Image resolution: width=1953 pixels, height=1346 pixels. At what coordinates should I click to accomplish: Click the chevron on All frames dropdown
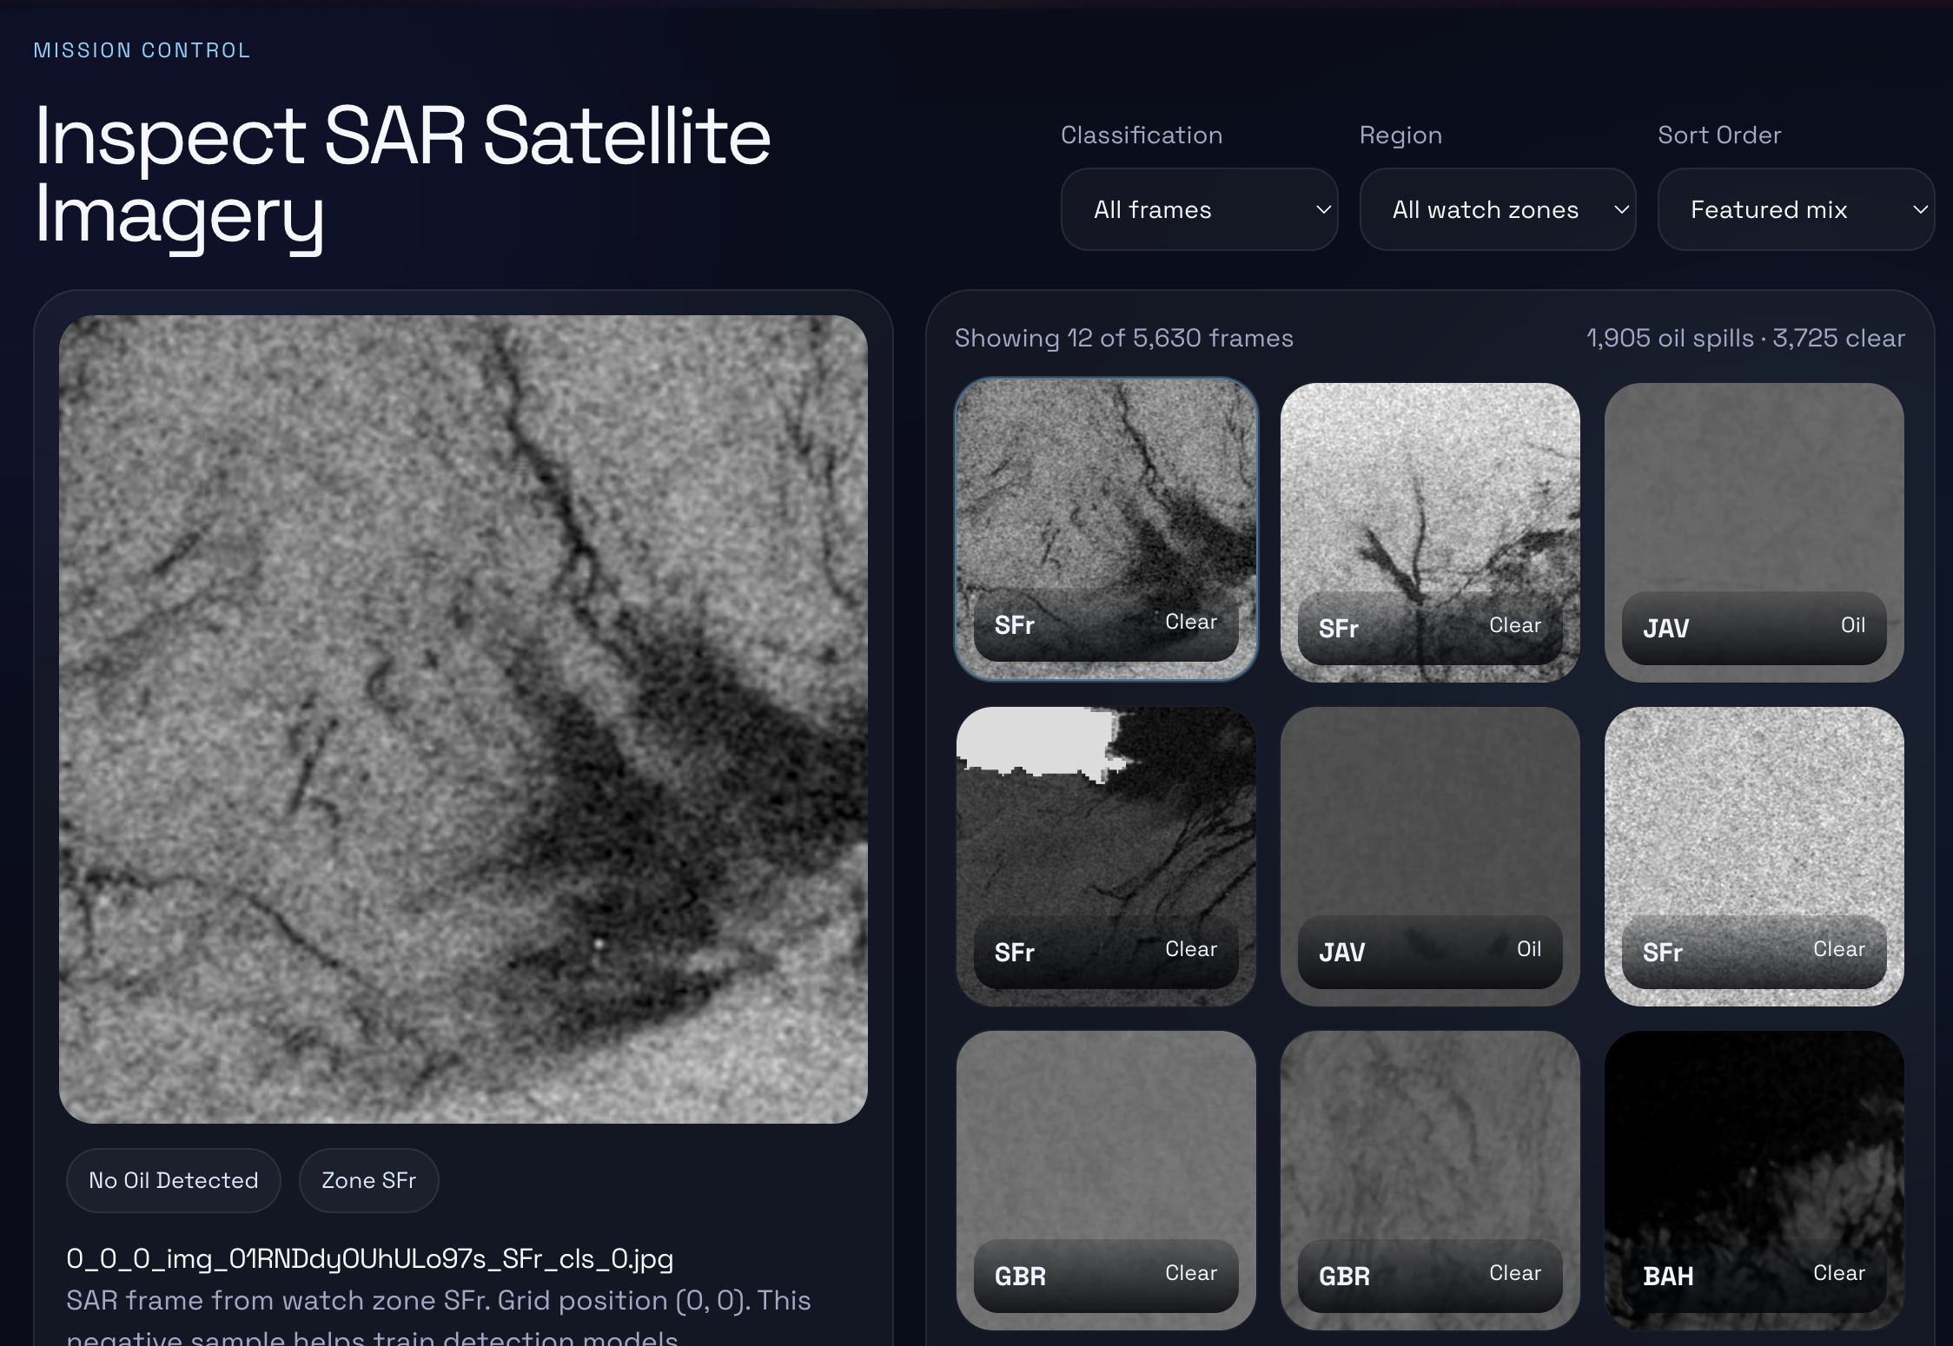point(1323,209)
